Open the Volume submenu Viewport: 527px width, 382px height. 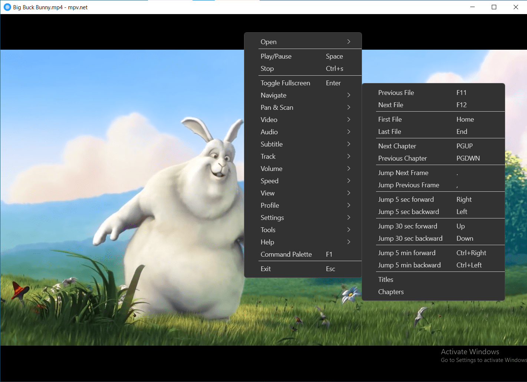click(x=303, y=169)
